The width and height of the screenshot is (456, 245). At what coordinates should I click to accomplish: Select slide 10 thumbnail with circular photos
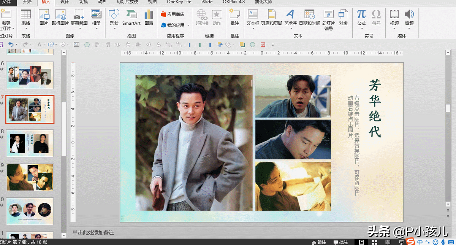[x=30, y=211]
